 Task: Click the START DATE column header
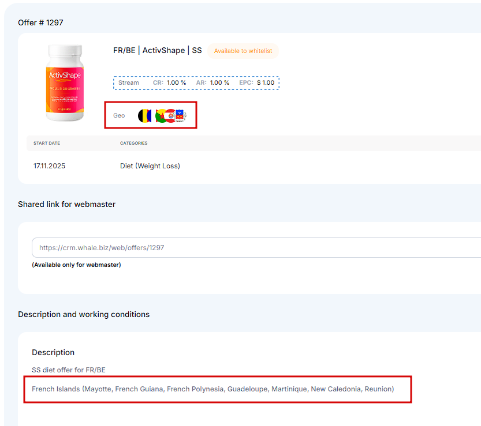(47, 143)
